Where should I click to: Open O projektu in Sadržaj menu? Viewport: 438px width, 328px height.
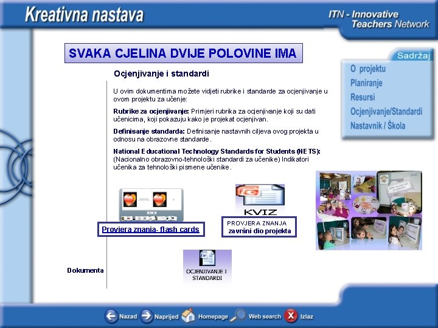(x=368, y=69)
